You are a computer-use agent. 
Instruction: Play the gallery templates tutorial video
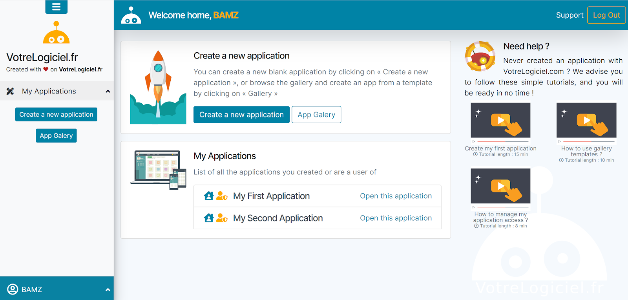point(586,121)
